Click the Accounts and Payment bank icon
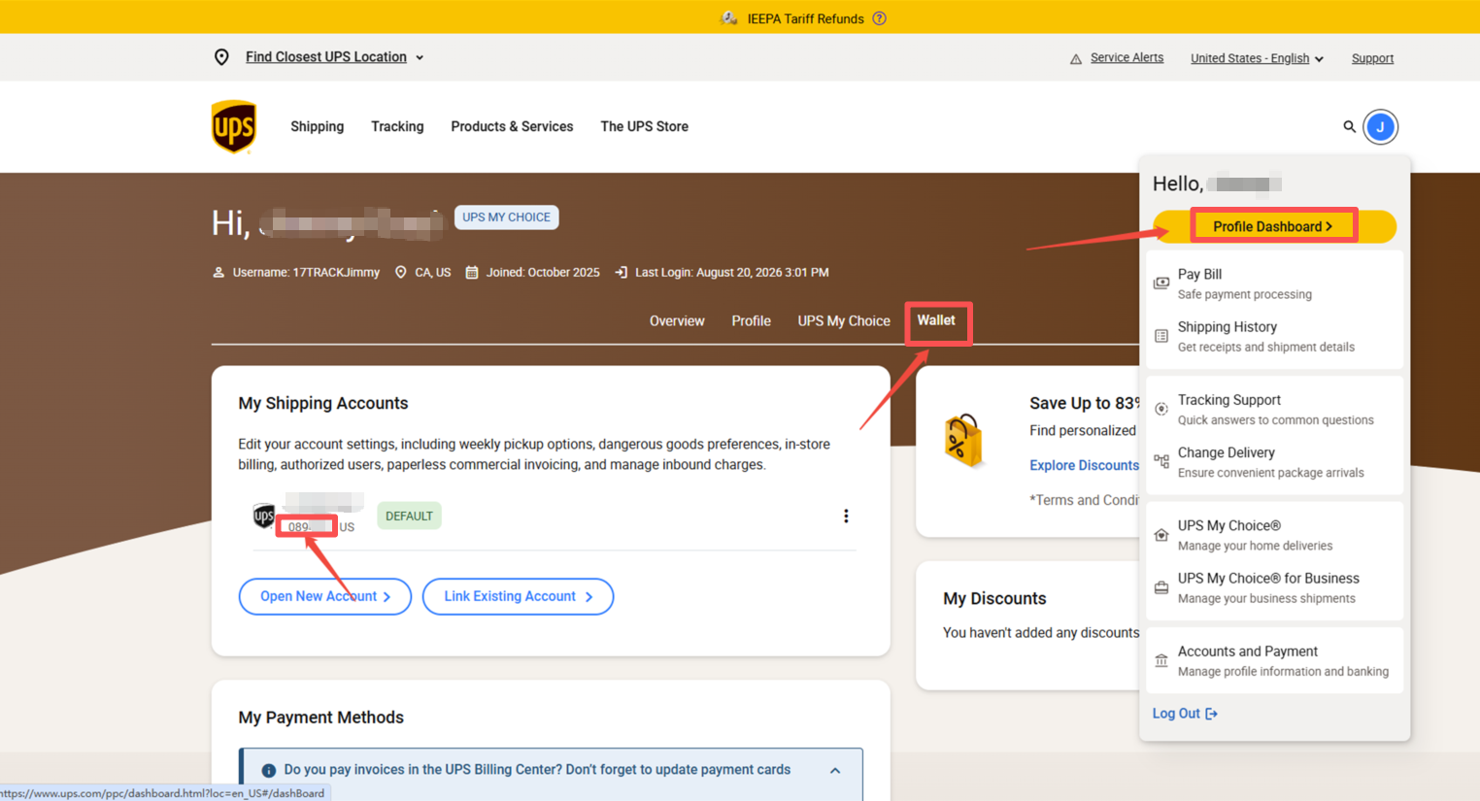The image size is (1480, 801). 1161,660
